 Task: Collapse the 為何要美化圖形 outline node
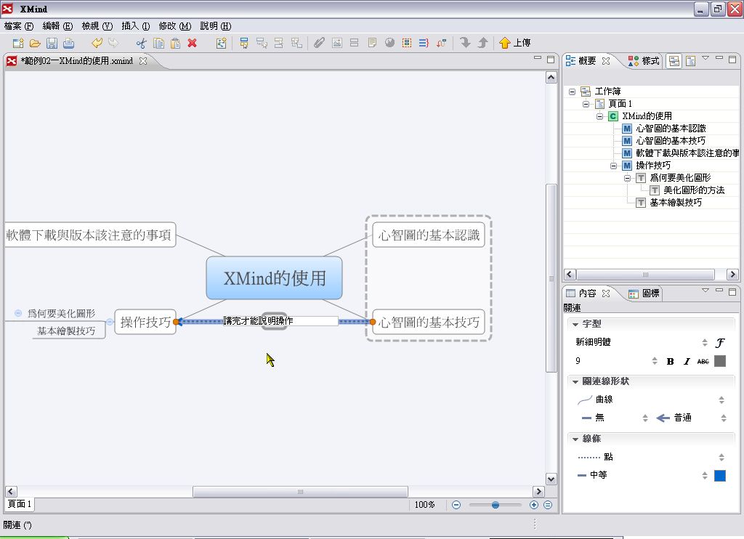point(627,178)
